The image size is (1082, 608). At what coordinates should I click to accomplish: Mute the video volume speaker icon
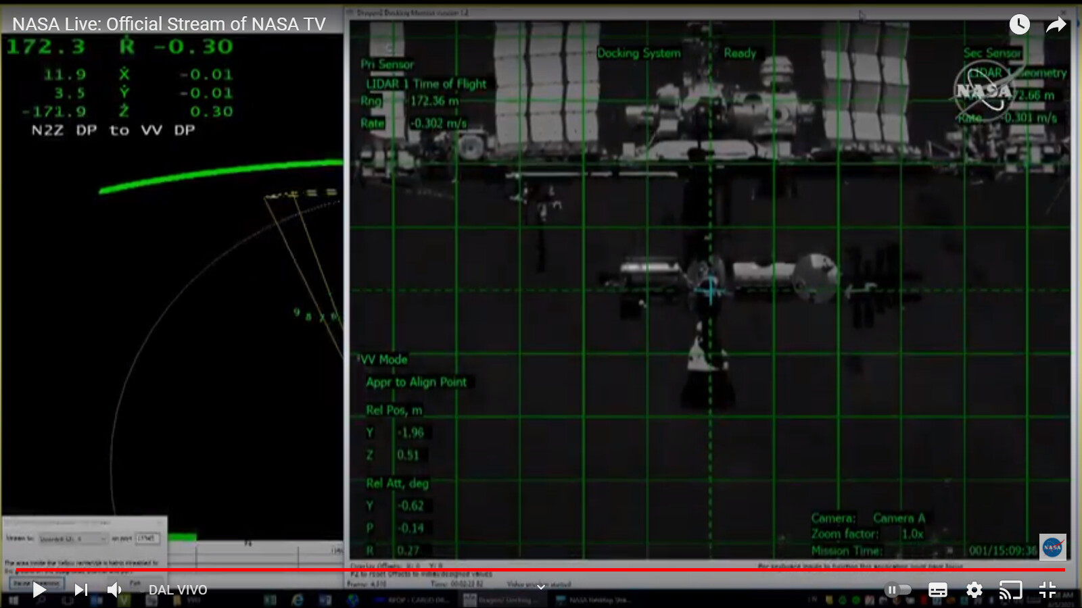pyautogui.click(x=114, y=590)
